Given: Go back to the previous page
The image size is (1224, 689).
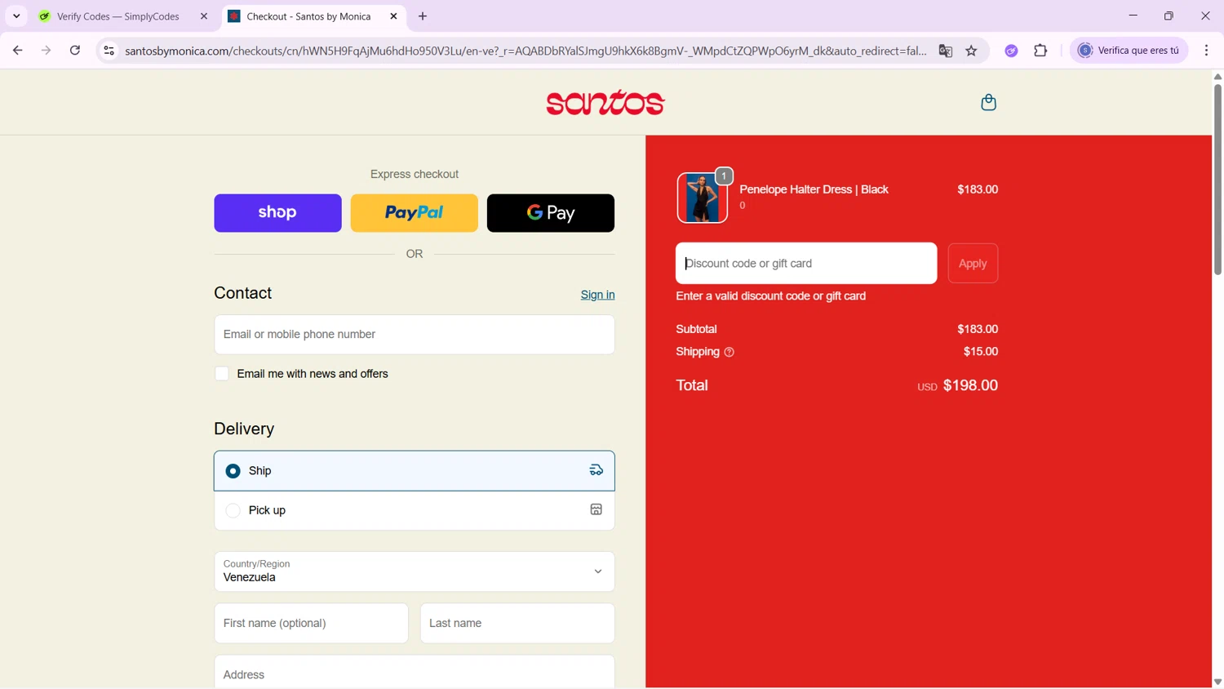Looking at the screenshot, I should [x=17, y=51].
